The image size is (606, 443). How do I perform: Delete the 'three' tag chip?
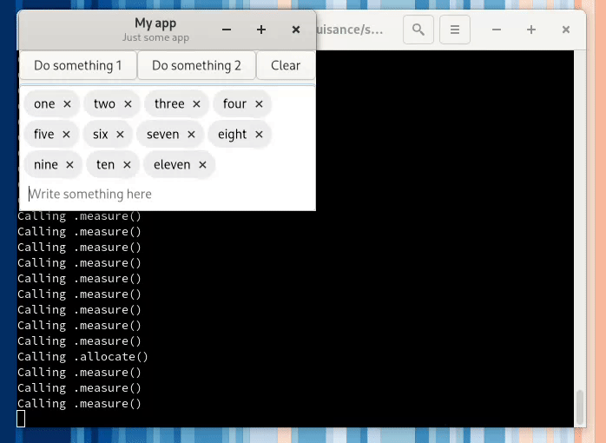[x=196, y=104]
